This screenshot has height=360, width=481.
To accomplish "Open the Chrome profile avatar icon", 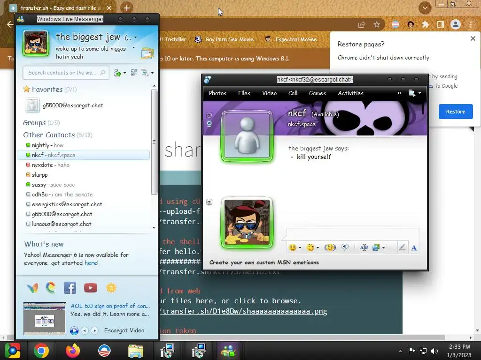I will [456, 24].
